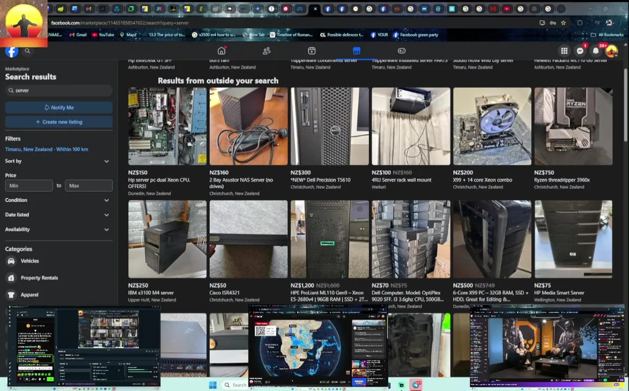Open Telegram from the taskbar
The width and height of the screenshot is (629, 391).
417,385
